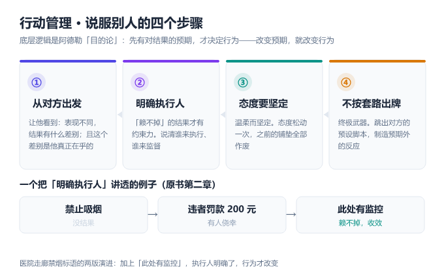Image resolution: width=444 pixels, height=280 pixels.
Task: Click the 禁止吸烟 box label
Action: (x=84, y=209)
